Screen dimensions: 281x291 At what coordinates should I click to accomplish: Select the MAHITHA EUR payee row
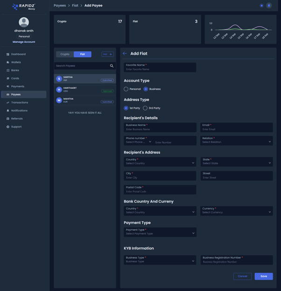click(x=85, y=100)
